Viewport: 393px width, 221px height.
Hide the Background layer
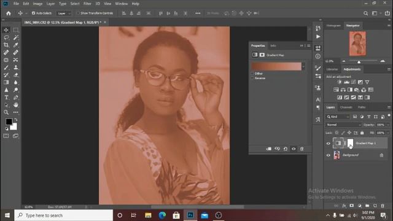(x=329, y=155)
